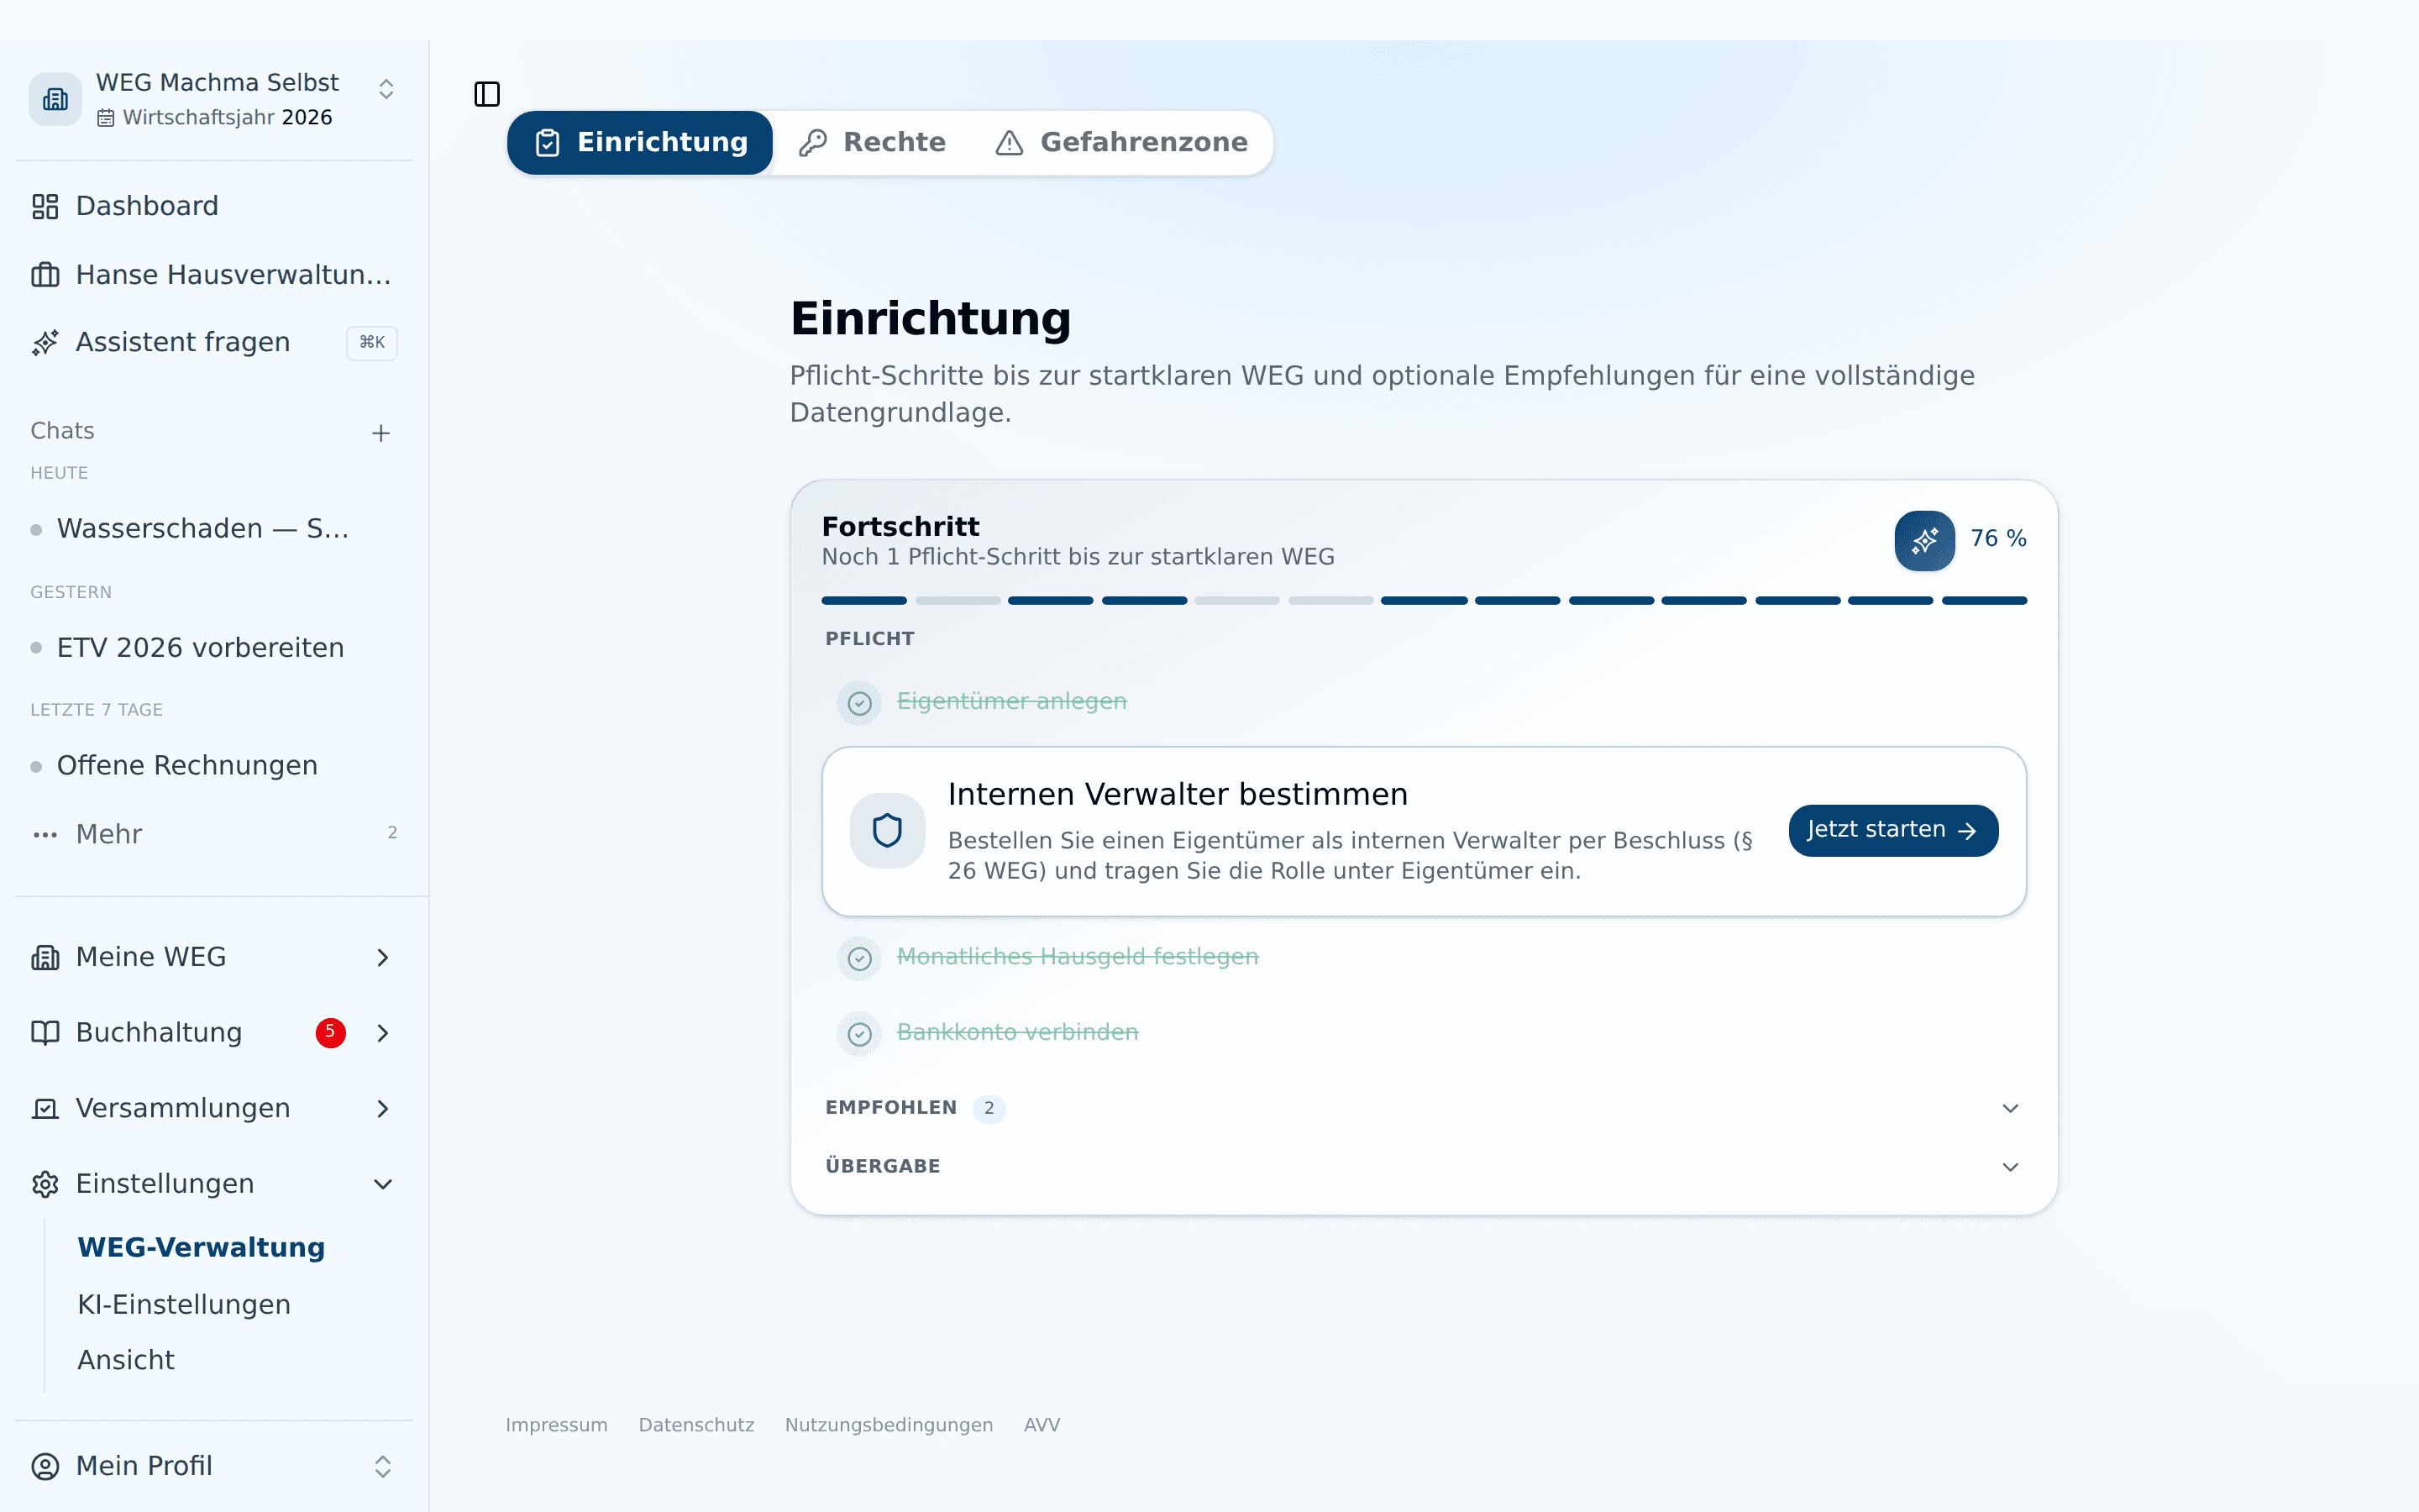
Task: Click the shield icon in Verwalter card
Action: pyautogui.click(x=887, y=830)
